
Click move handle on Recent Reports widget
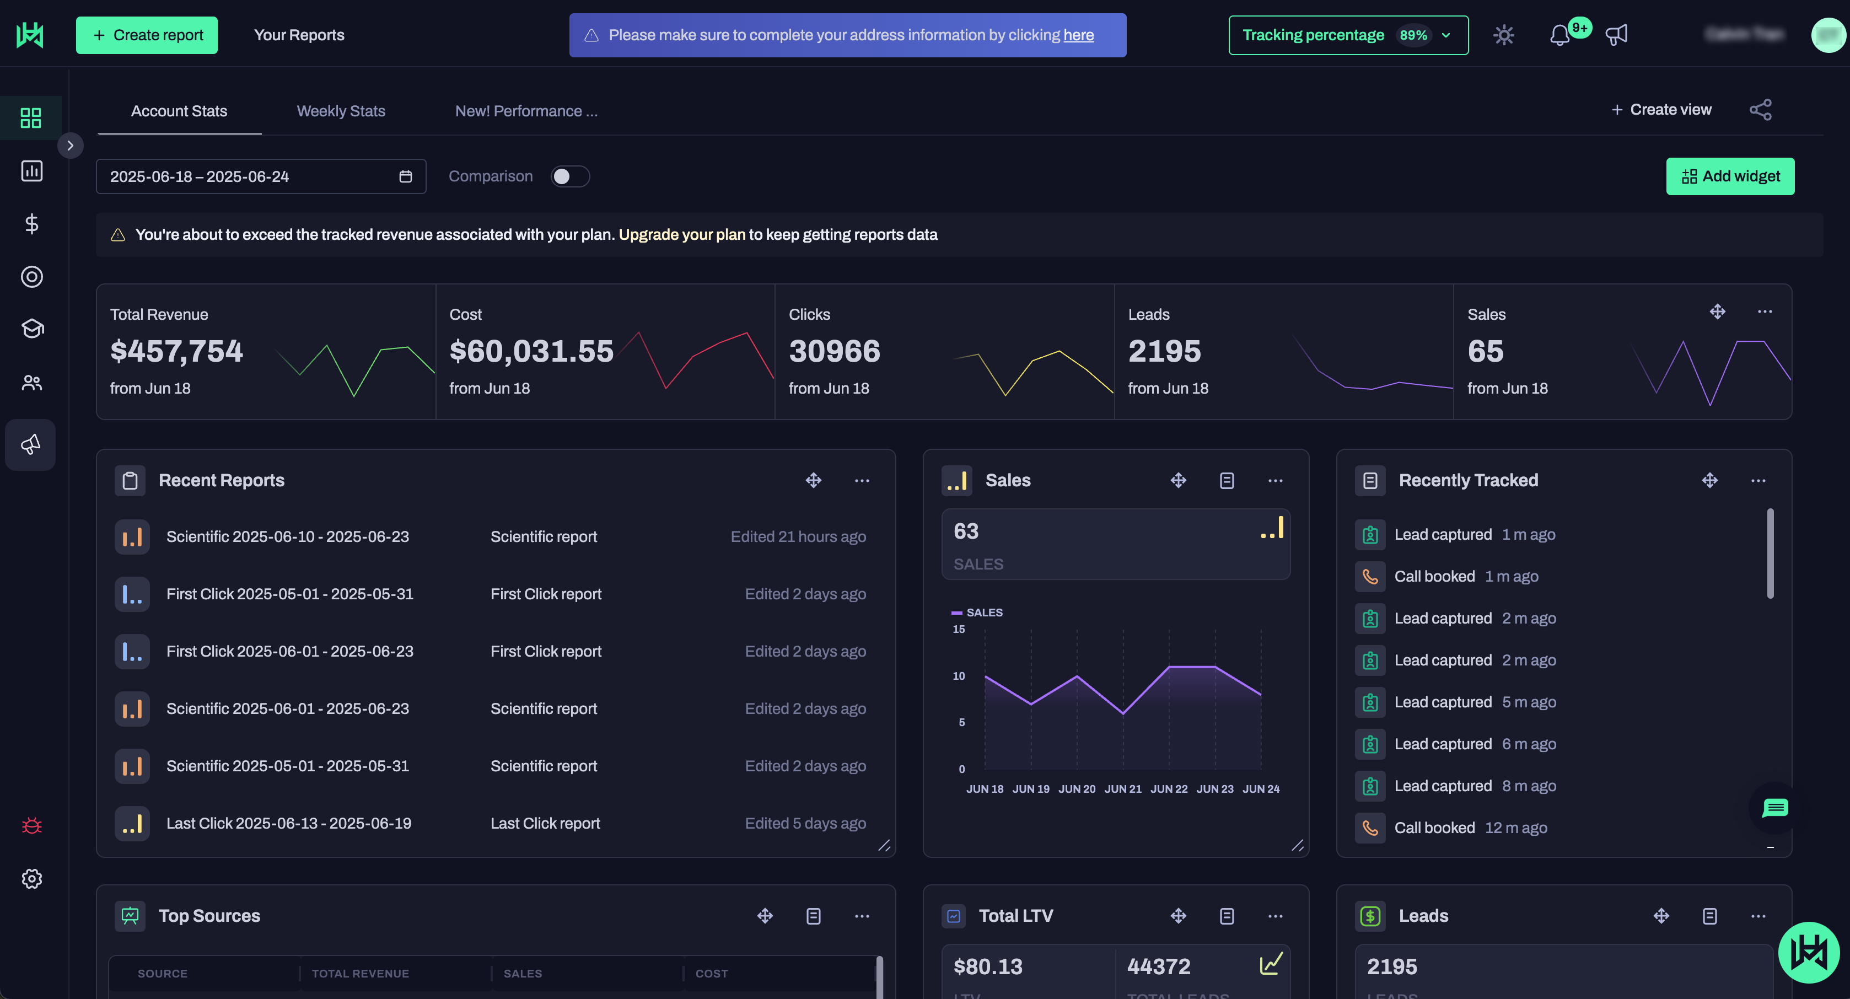(x=813, y=480)
